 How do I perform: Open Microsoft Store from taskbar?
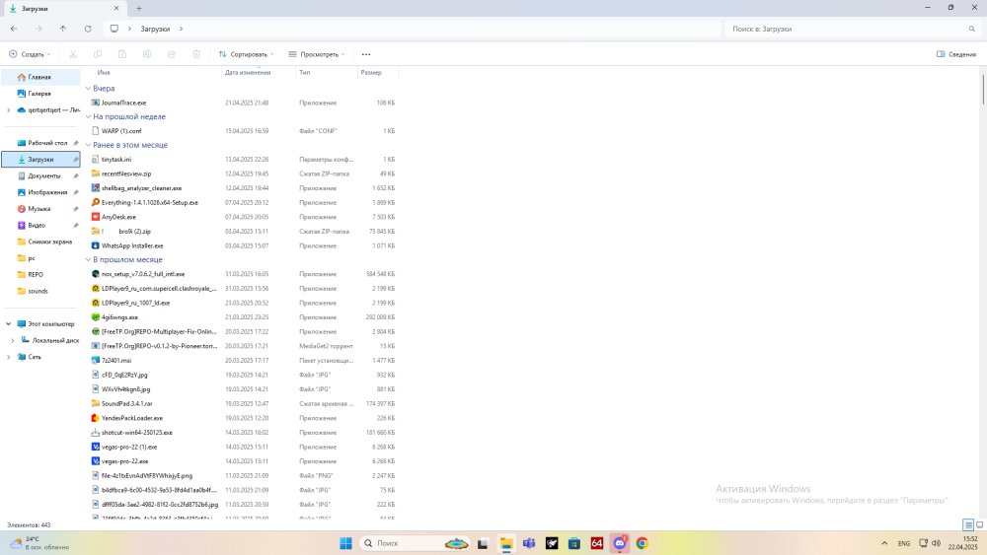click(574, 544)
